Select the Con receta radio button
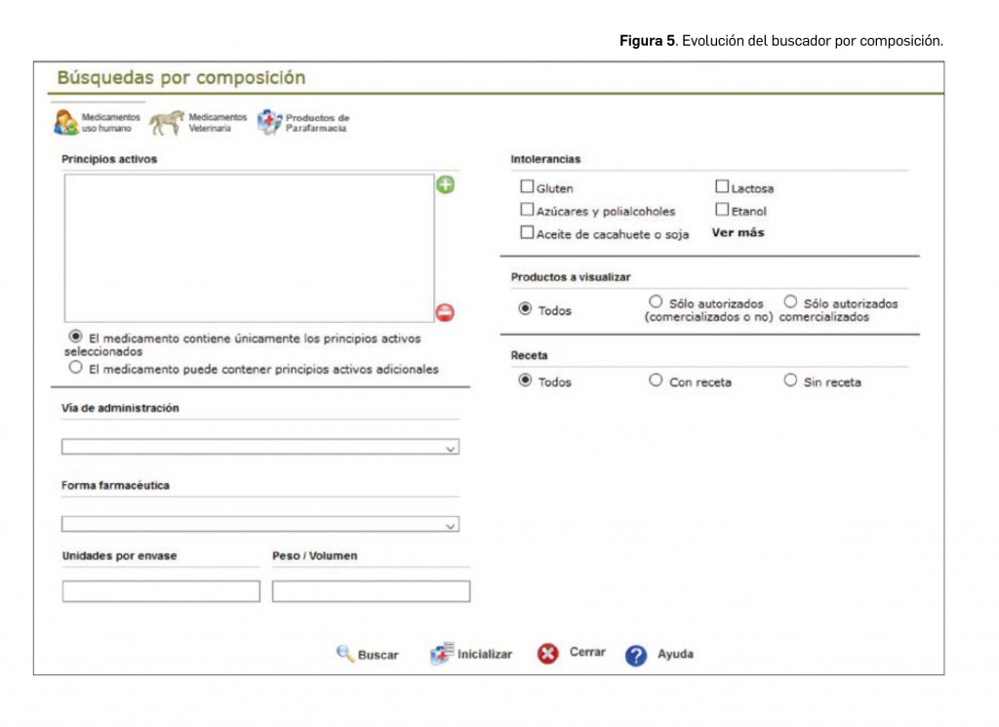The width and height of the screenshot is (999, 727). (656, 381)
